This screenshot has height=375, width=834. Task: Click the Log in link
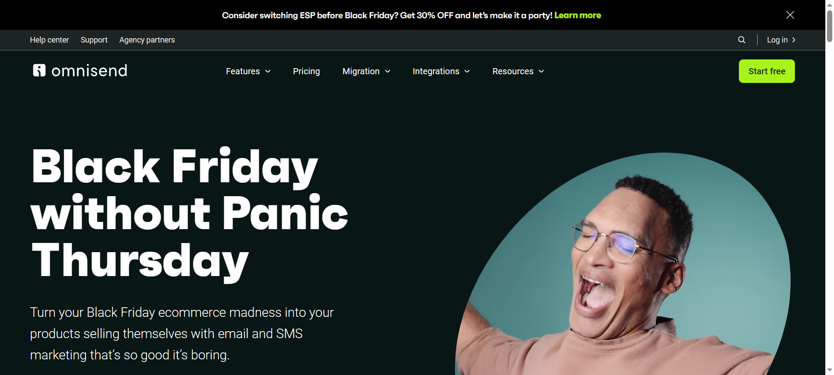point(777,40)
